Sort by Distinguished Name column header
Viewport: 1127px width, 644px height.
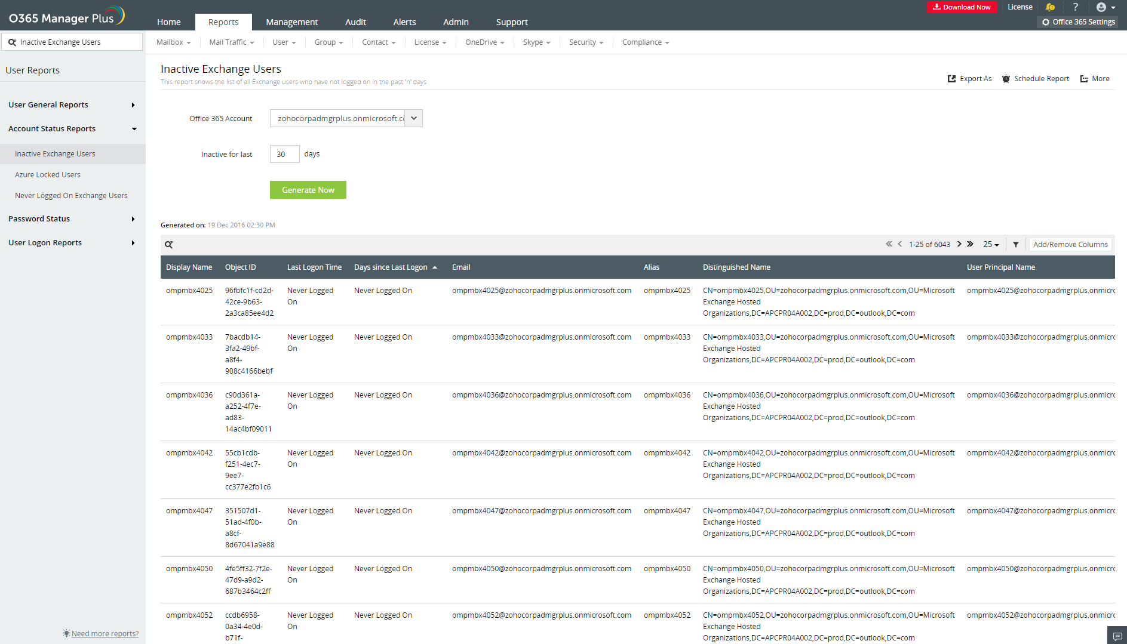pyautogui.click(x=736, y=267)
